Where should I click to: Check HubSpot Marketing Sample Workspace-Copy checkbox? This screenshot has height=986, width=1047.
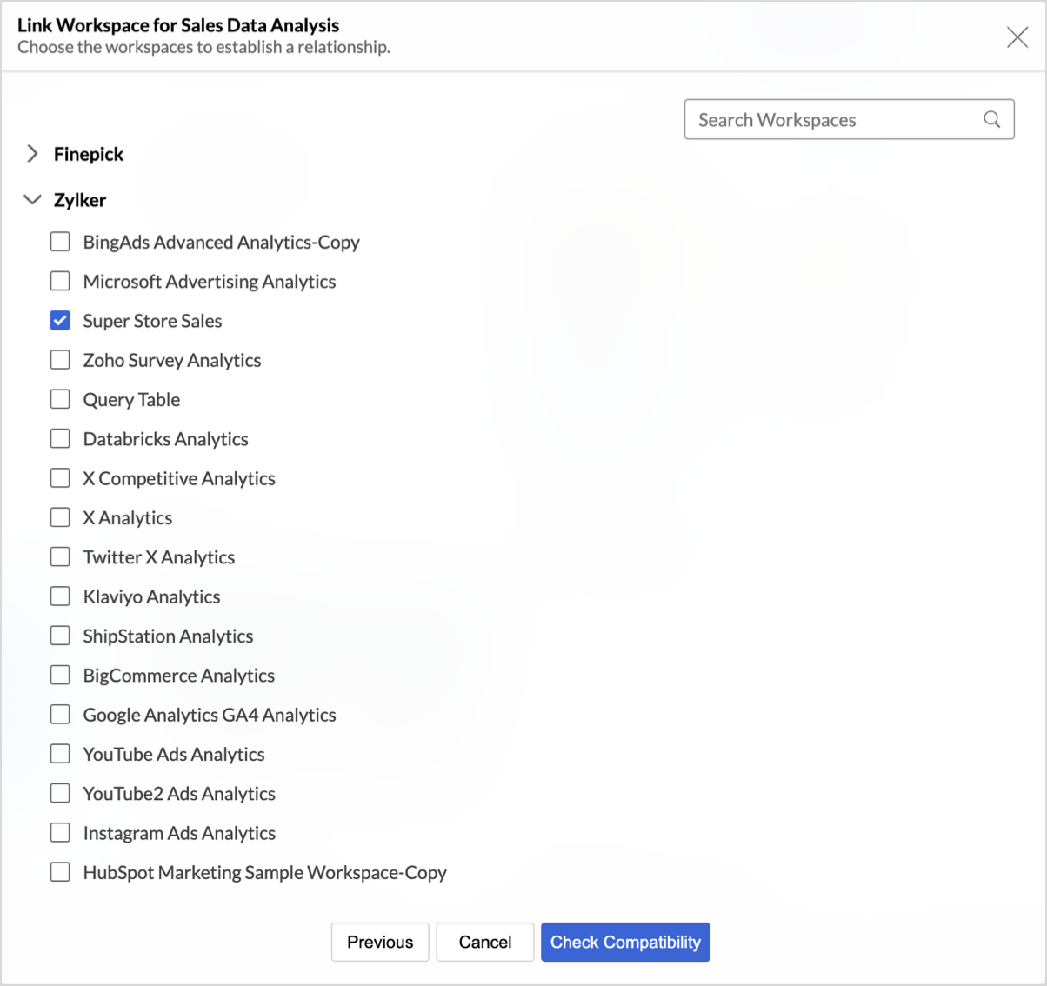pos(60,872)
